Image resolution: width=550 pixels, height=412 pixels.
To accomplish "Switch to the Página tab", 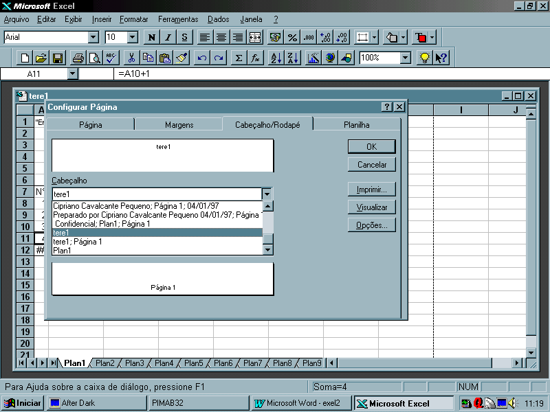I will pos(91,125).
